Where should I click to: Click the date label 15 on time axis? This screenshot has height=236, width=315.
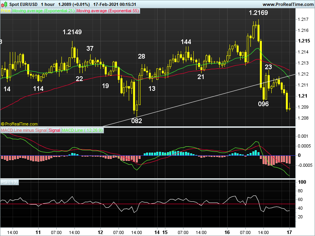tap(165, 232)
